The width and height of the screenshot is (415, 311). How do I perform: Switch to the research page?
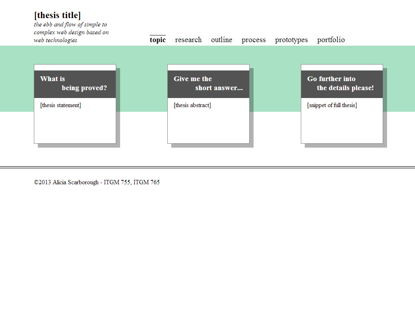tap(188, 40)
